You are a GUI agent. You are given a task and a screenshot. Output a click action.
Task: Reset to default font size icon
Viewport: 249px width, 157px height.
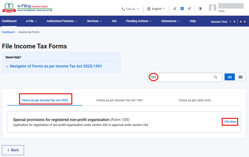point(182,9)
